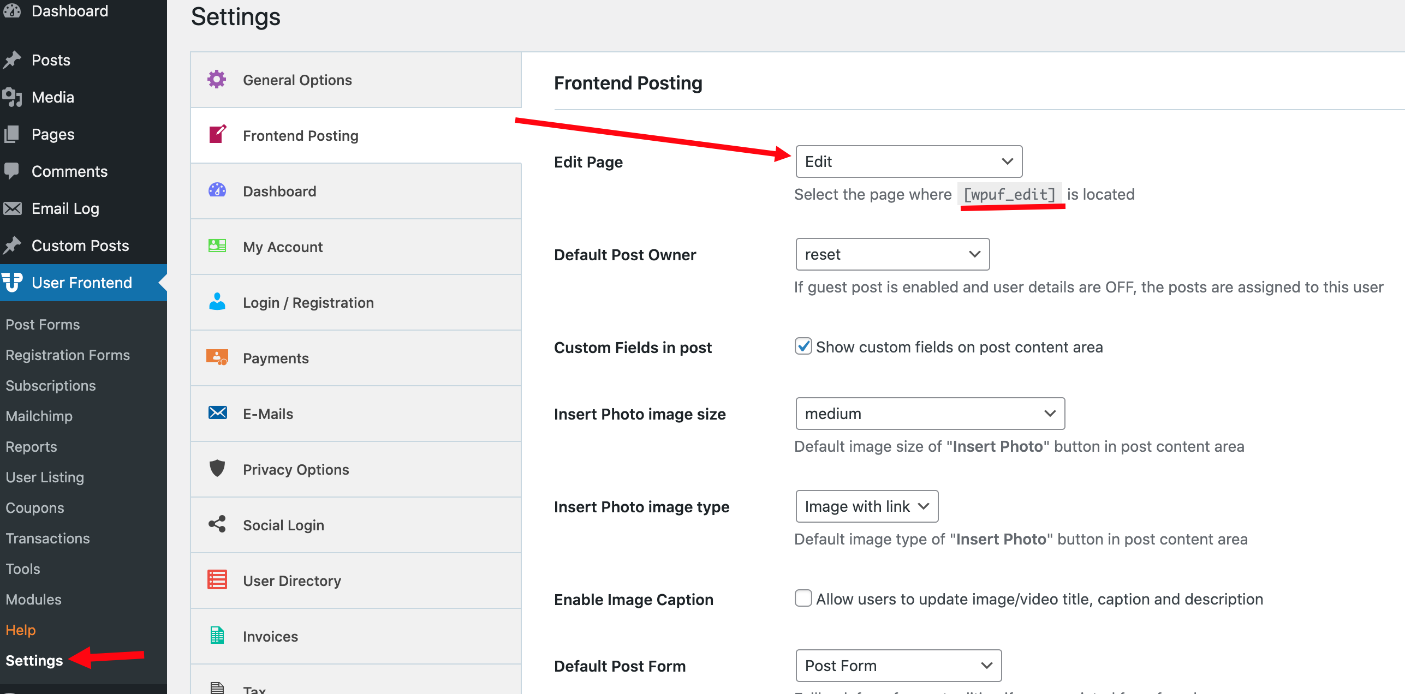
Task: Open the Mailchimp submenu link
Action: point(39,416)
